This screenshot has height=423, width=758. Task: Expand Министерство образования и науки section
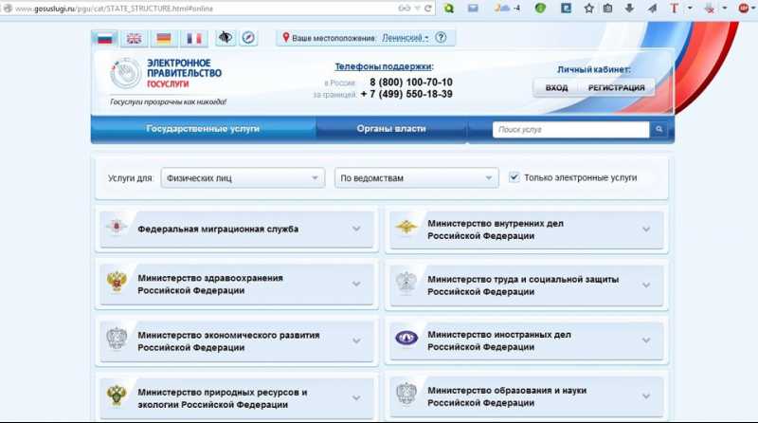(646, 396)
